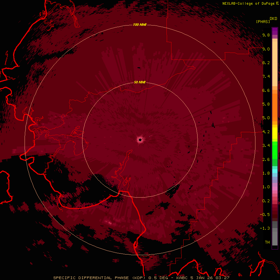Click the -1.3 scale value
This screenshot has height=280, width=280.
click(x=265, y=228)
